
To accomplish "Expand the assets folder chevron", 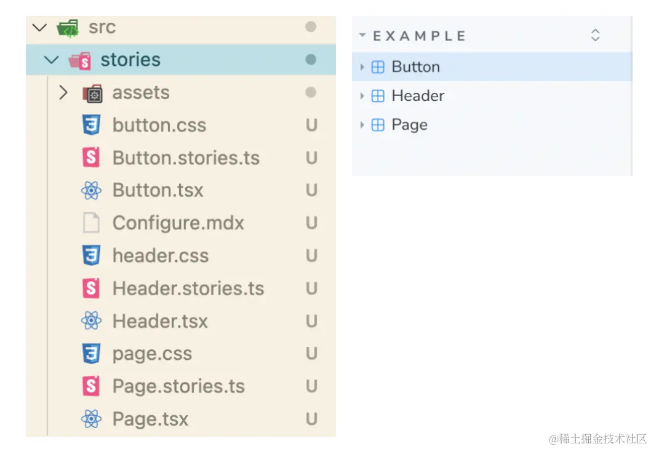I will pos(63,93).
